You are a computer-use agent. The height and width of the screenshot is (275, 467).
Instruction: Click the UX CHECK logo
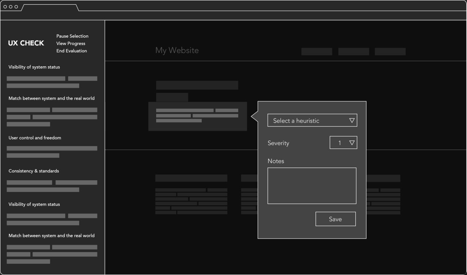pos(26,43)
